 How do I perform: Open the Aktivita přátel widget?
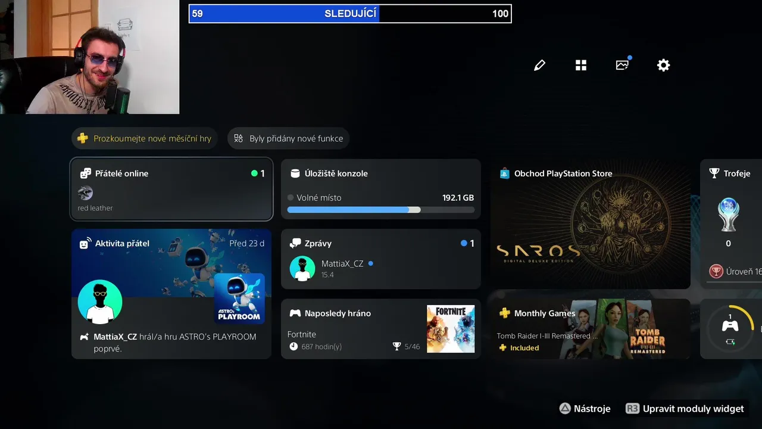coord(171,294)
